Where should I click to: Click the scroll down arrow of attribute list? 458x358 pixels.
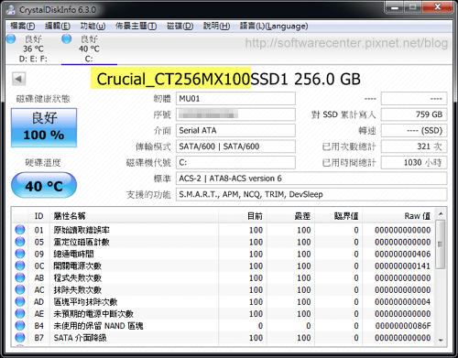(x=441, y=340)
